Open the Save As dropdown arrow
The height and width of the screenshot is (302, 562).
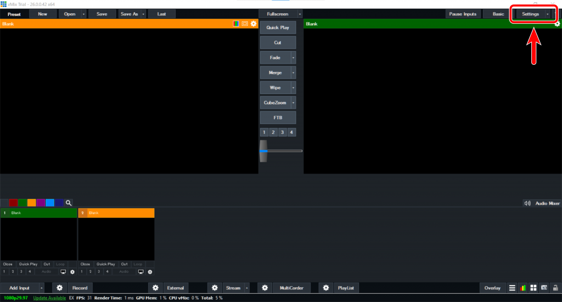tap(143, 14)
